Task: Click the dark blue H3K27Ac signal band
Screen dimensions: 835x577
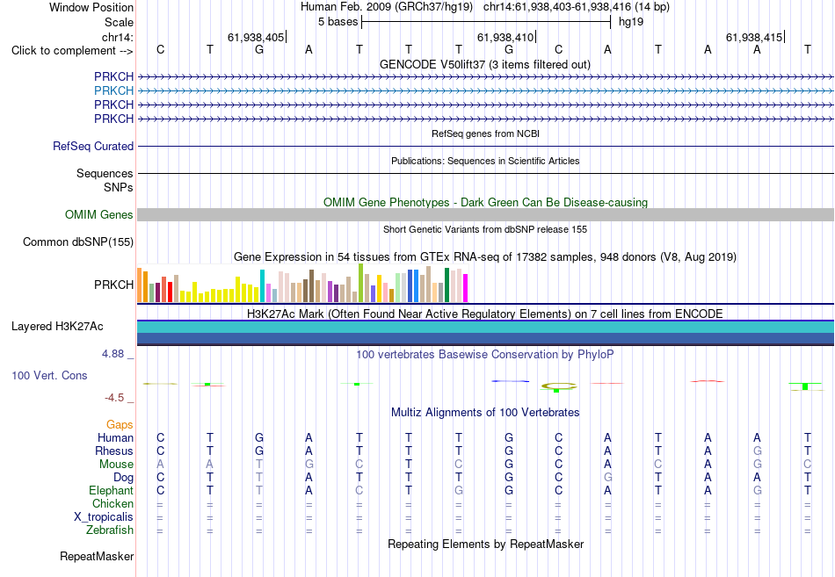Action: coord(485,338)
